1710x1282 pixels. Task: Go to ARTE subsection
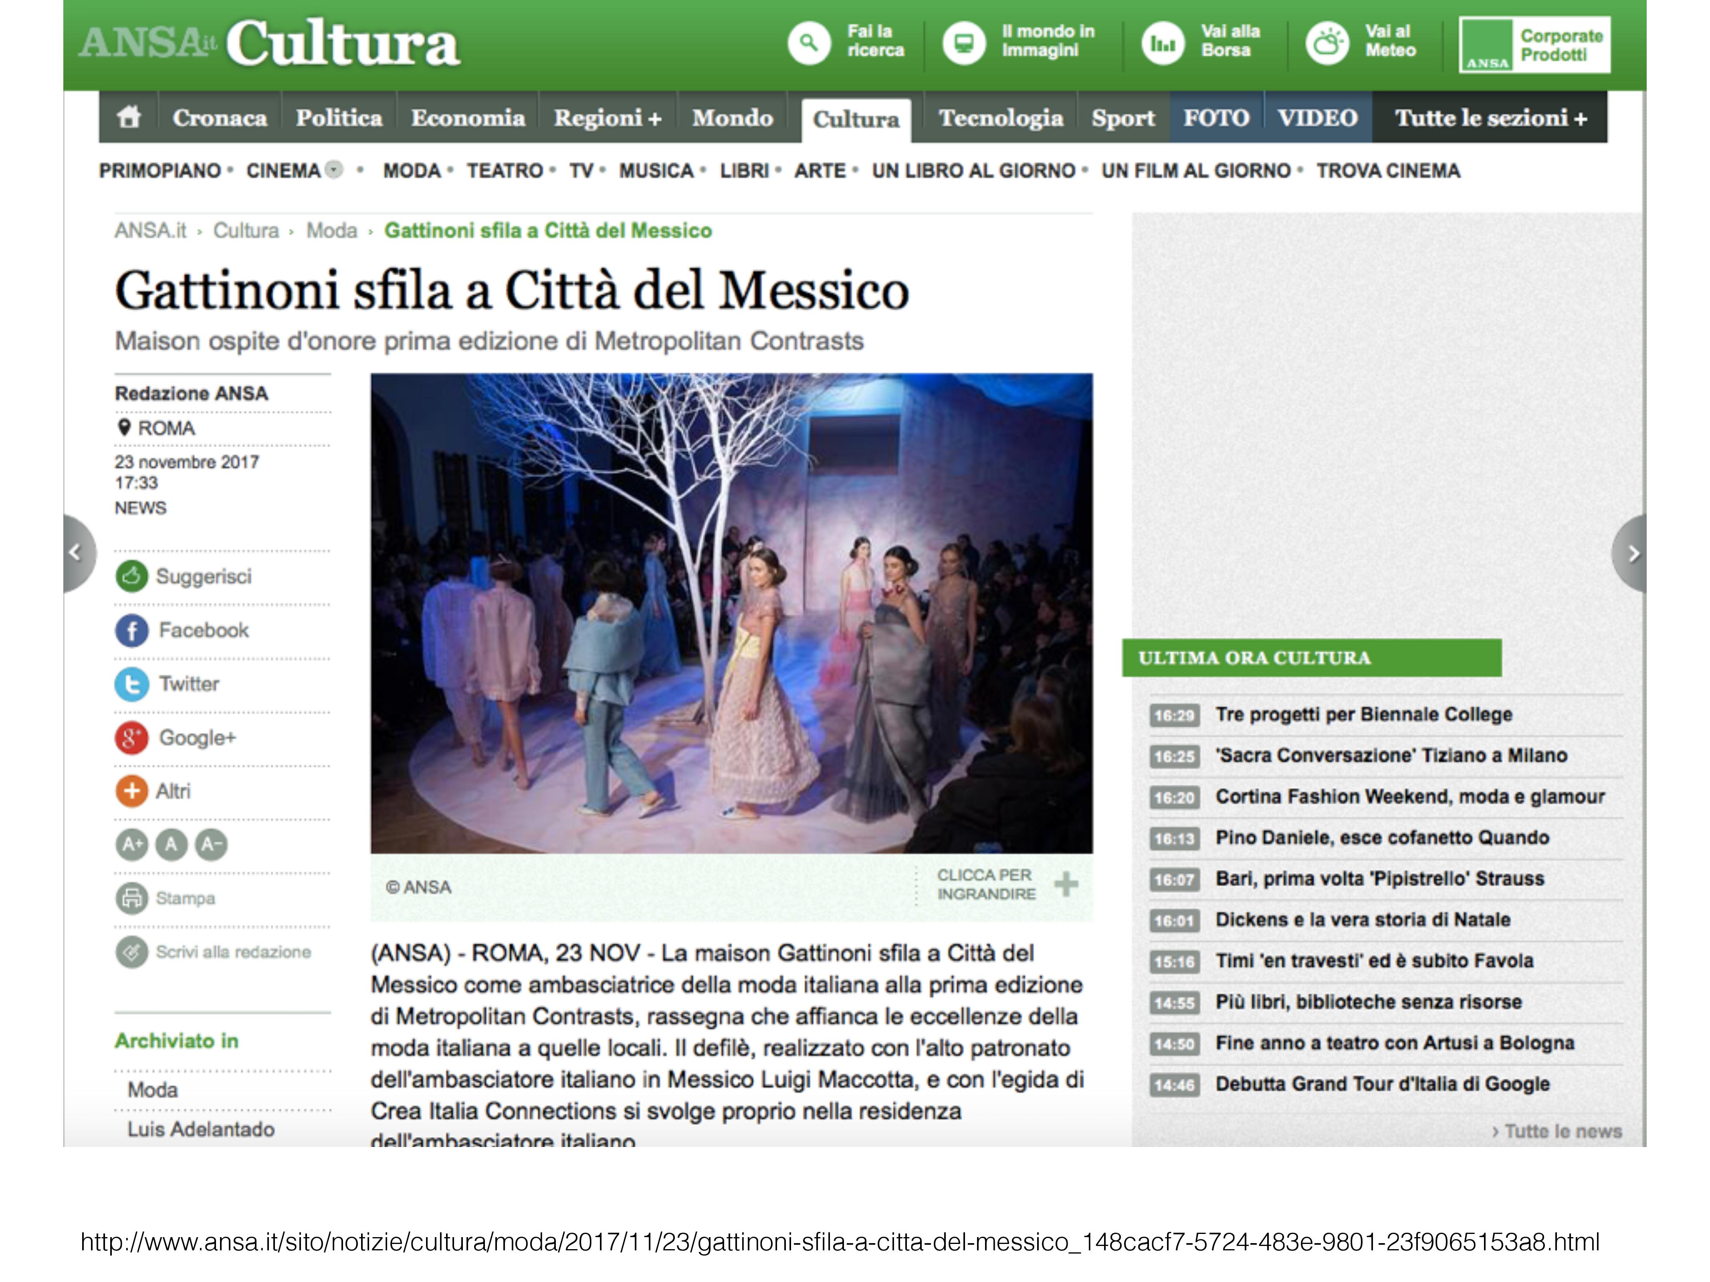tap(820, 171)
